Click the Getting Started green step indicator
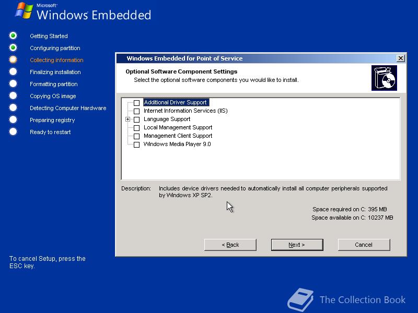The image size is (418, 313). [13, 35]
